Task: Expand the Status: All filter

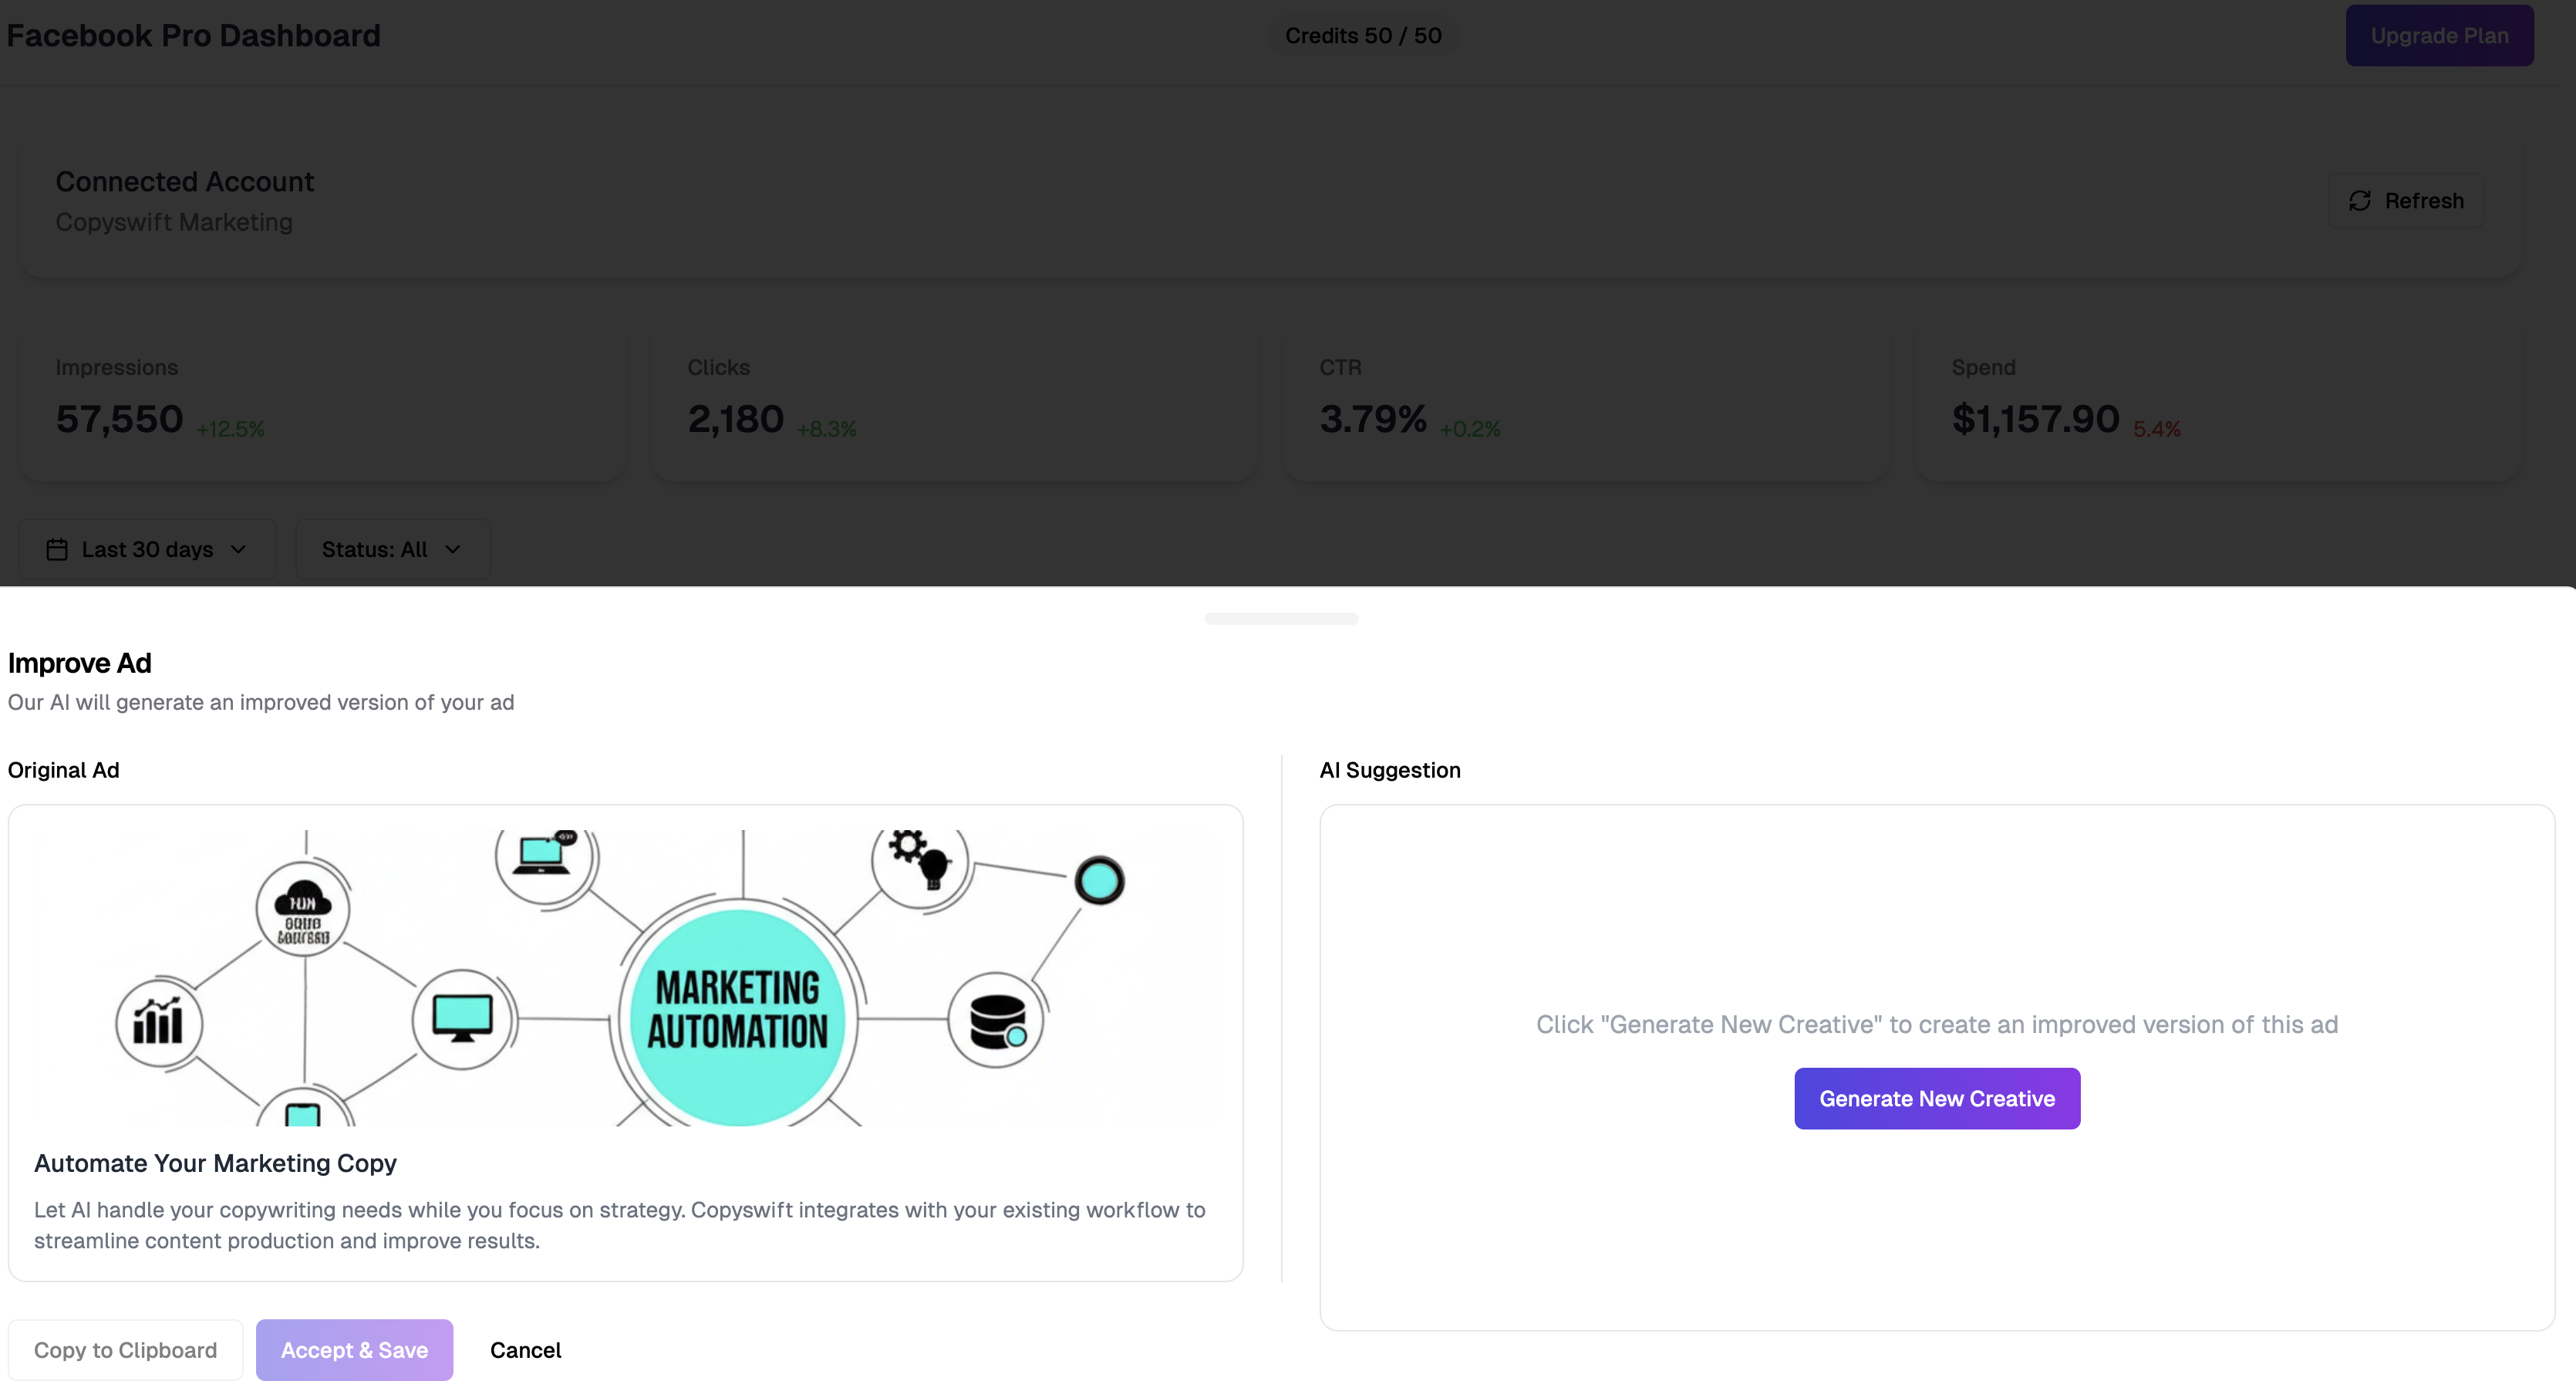Action: click(x=392, y=549)
